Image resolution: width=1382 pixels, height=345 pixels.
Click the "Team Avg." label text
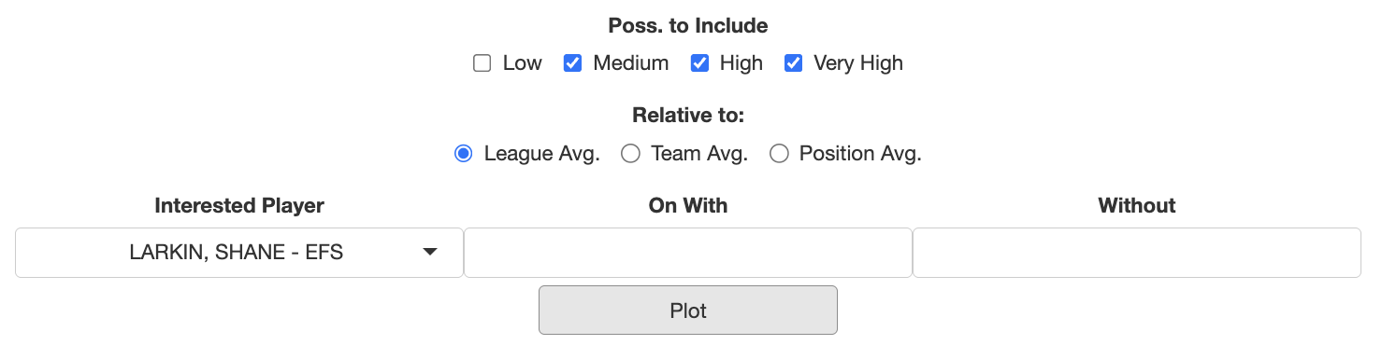(699, 154)
